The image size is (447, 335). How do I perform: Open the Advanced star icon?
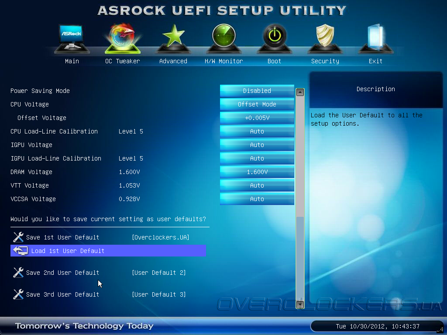173,39
